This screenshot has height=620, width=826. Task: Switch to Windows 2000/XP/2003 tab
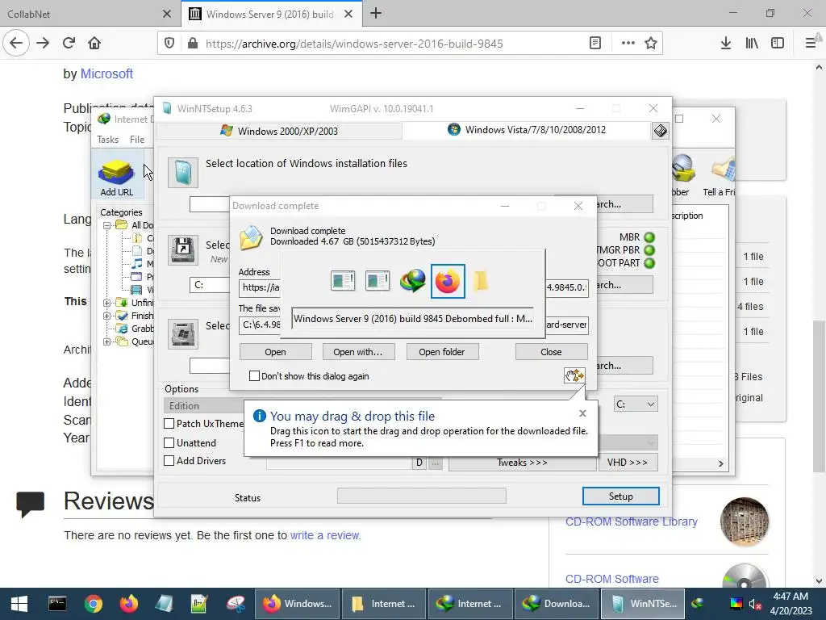[x=279, y=131]
